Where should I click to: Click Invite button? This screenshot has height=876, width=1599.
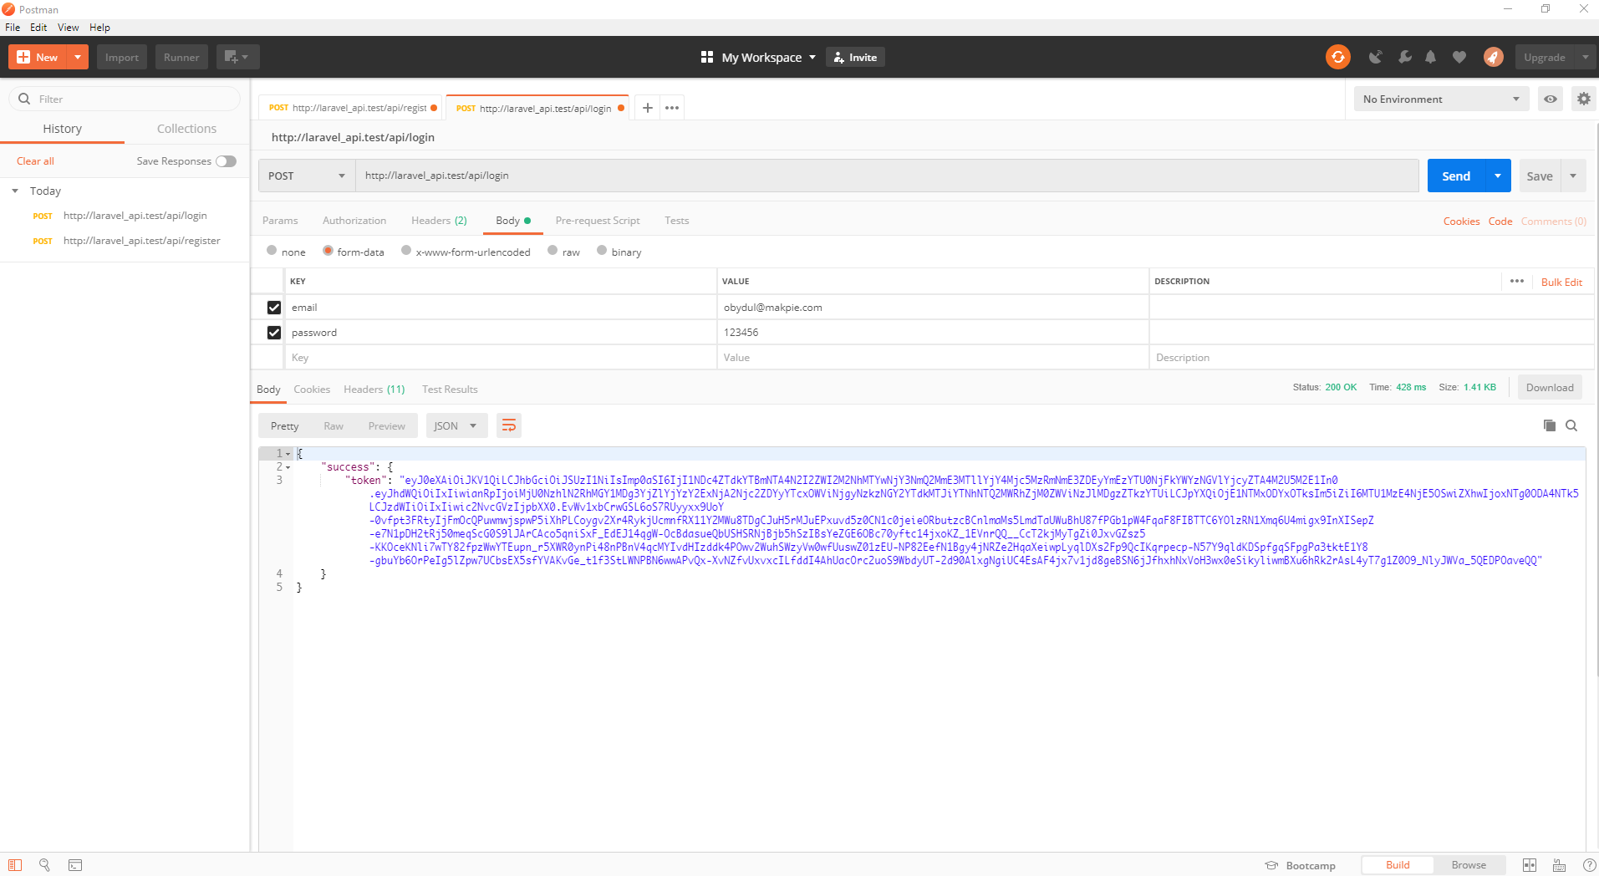[856, 57]
